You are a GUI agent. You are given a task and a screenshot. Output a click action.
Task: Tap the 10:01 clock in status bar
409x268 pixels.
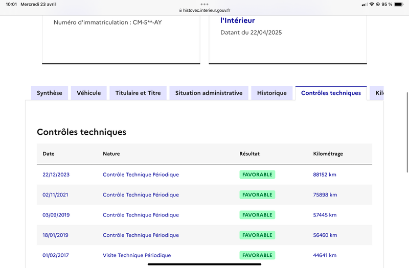click(x=11, y=4)
